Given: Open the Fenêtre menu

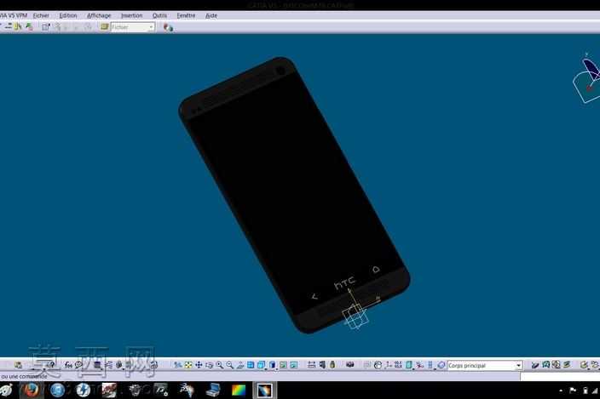Looking at the screenshot, I should (x=186, y=15).
